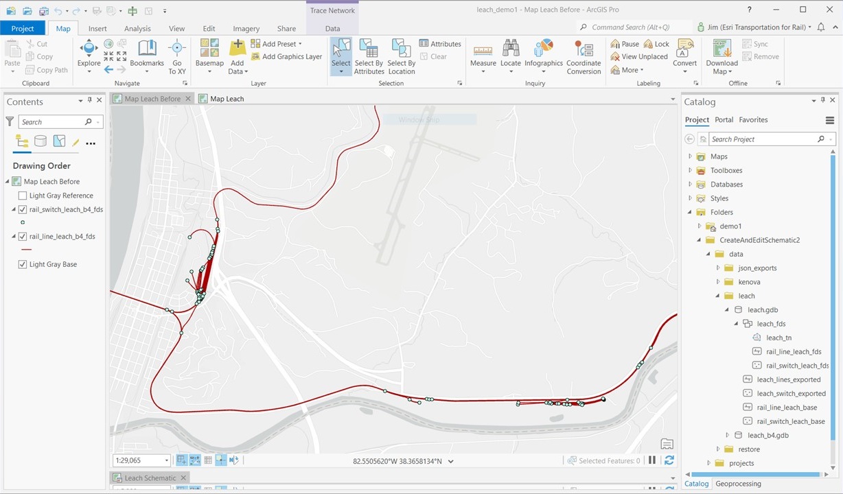The width and height of the screenshot is (843, 494).
Task: Disable the rail_switch_leach_b4_fds layer
Action: point(23,209)
